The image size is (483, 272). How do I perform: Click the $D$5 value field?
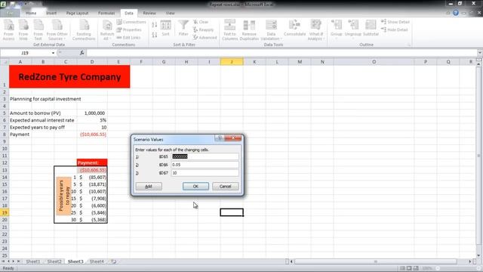click(205, 156)
